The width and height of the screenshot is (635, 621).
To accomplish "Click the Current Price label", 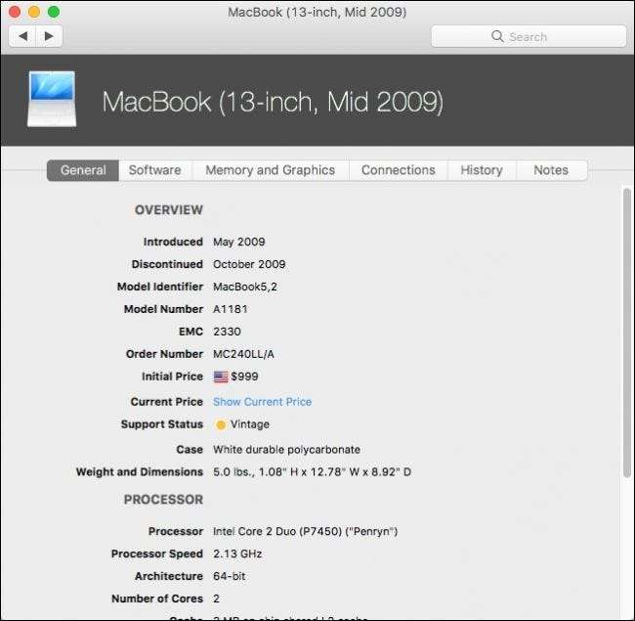I will tap(166, 402).
